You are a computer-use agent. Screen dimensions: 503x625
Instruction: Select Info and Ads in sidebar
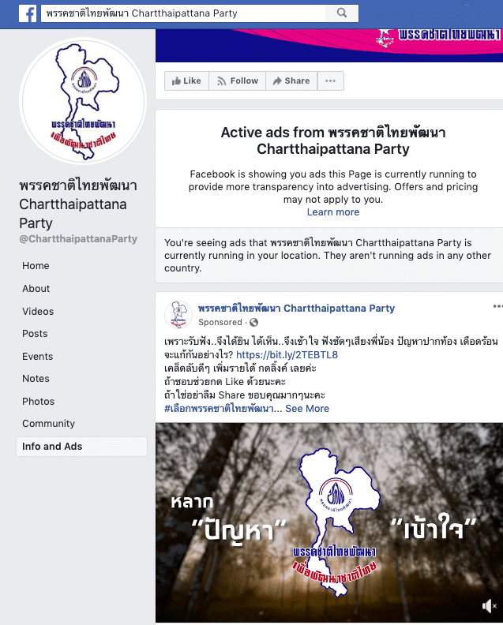click(x=82, y=447)
